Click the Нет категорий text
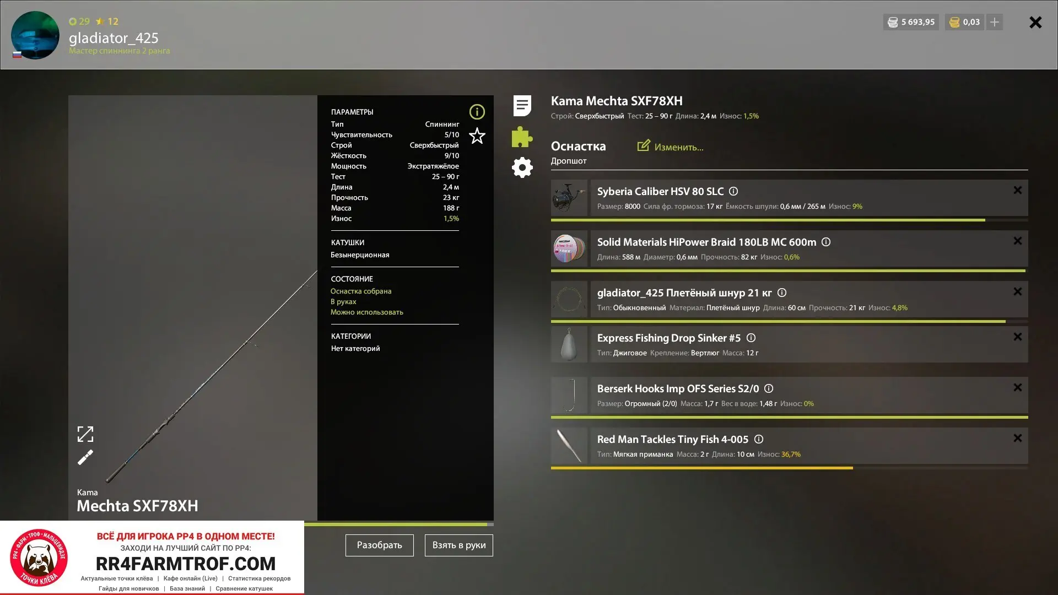The height and width of the screenshot is (595, 1058). (355, 348)
